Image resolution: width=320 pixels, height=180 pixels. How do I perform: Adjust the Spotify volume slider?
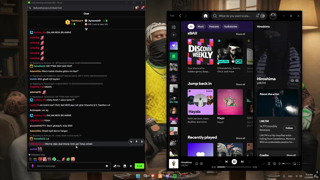point(286,164)
